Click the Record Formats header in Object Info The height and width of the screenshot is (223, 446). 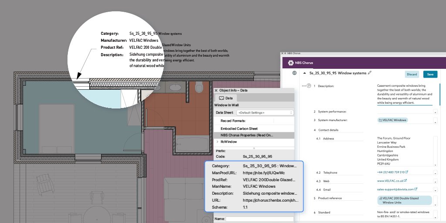pos(233,121)
